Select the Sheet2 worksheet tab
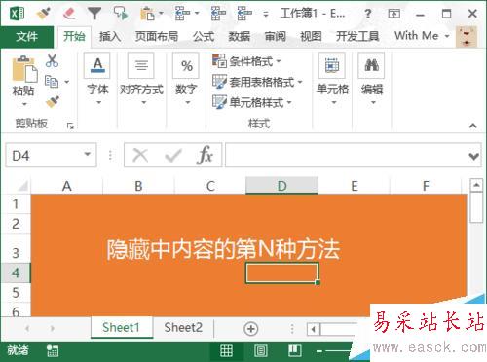487x362 pixels. click(x=183, y=328)
